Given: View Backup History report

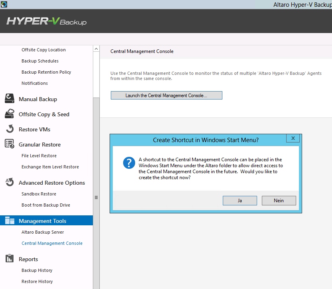Looking at the screenshot, I should tap(37, 270).
